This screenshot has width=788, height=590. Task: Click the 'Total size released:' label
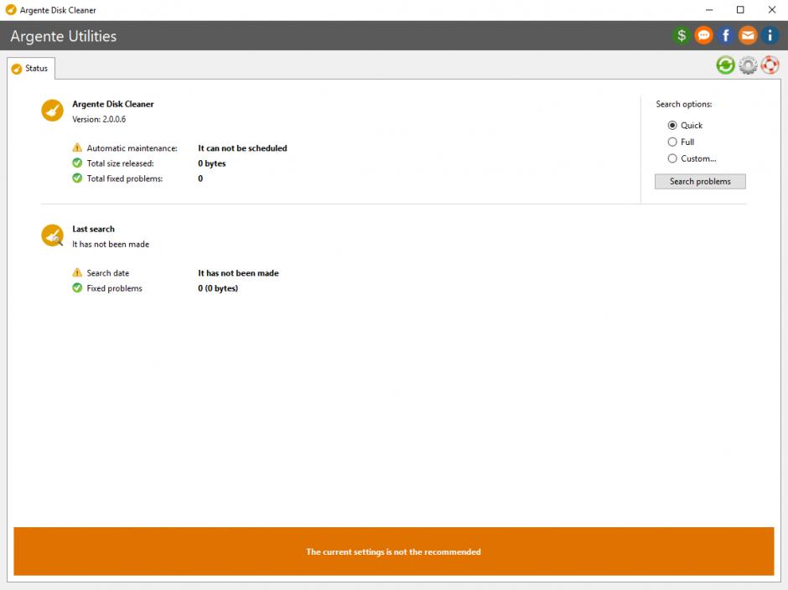[120, 163]
